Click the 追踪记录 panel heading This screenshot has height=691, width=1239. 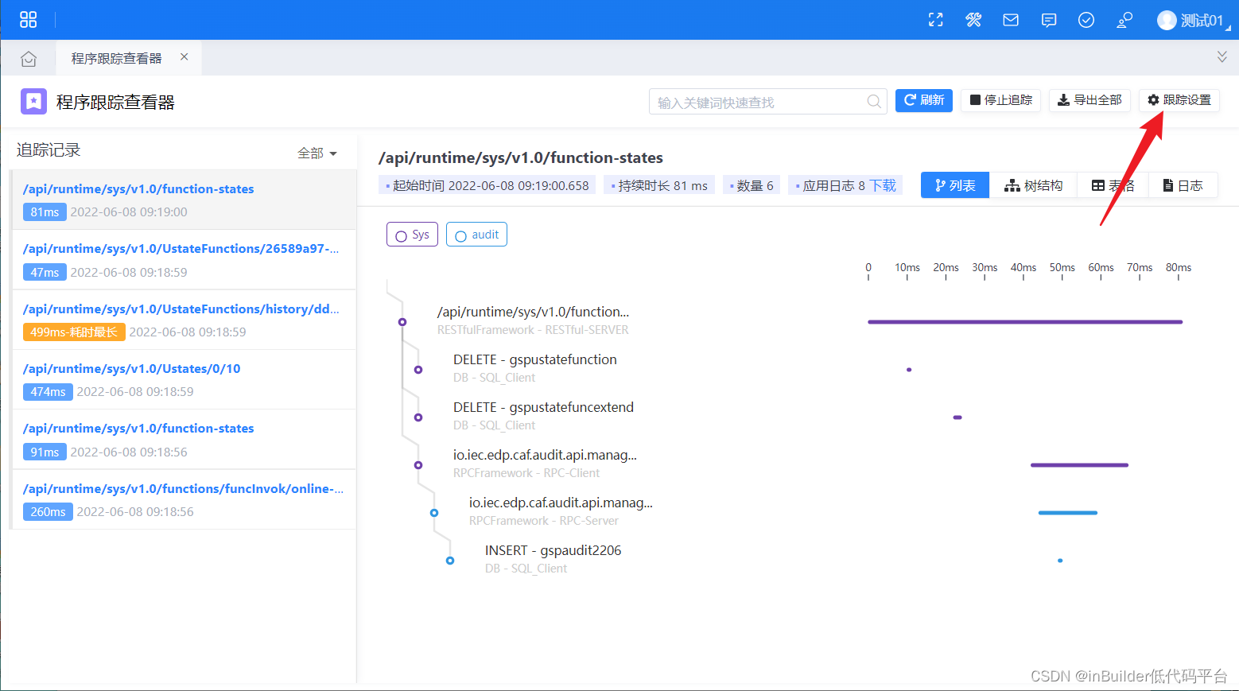49,150
